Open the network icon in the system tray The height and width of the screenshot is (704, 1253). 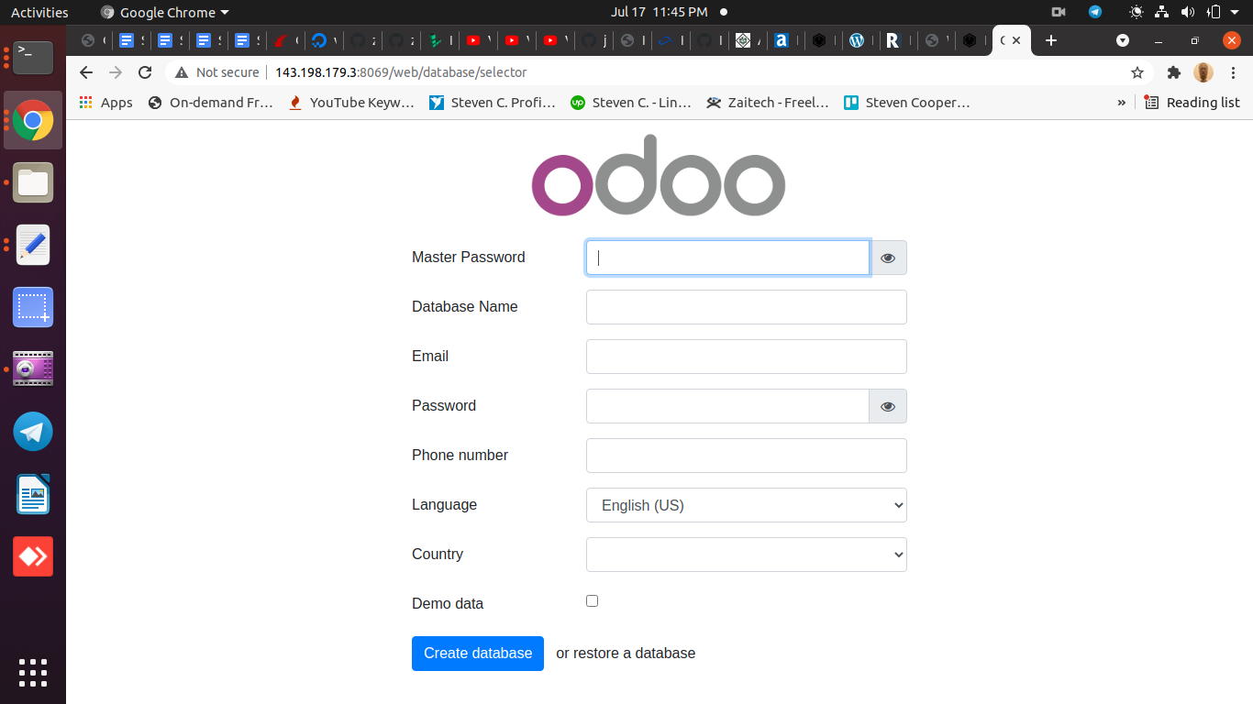[x=1162, y=12]
